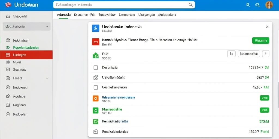The width and height of the screenshot is (279, 139).
Task: Click the green house icon beside File
Action: [96, 55]
